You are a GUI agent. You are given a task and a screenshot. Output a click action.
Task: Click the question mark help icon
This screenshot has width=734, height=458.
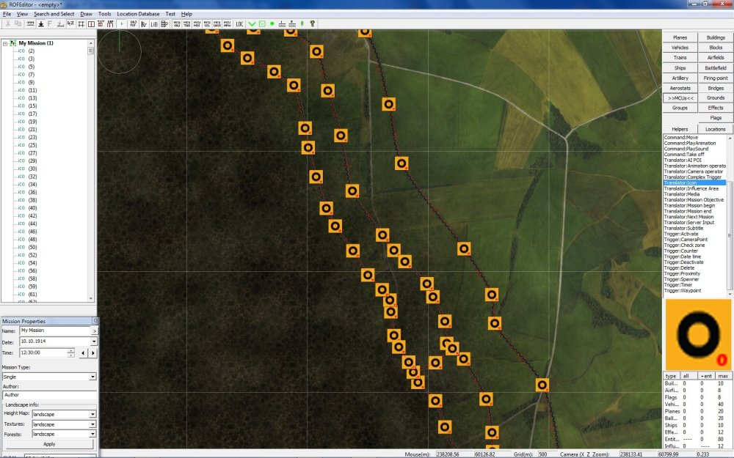click(312, 24)
